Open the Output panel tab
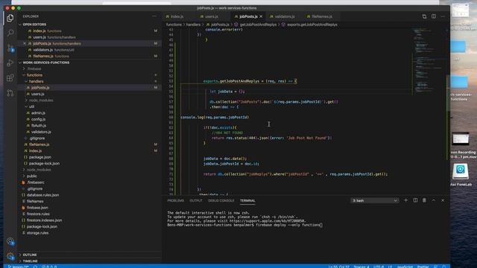Screen dimensions: 477x268 pyautogui.click(x=196, y=200)
